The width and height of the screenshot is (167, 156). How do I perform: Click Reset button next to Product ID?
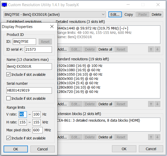tap(45, 42)
